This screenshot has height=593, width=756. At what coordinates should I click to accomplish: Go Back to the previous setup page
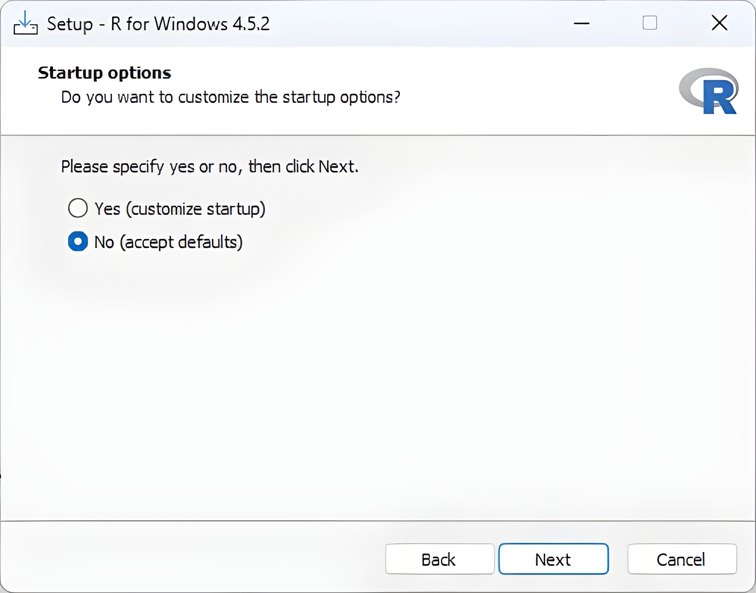click(439, 559)
